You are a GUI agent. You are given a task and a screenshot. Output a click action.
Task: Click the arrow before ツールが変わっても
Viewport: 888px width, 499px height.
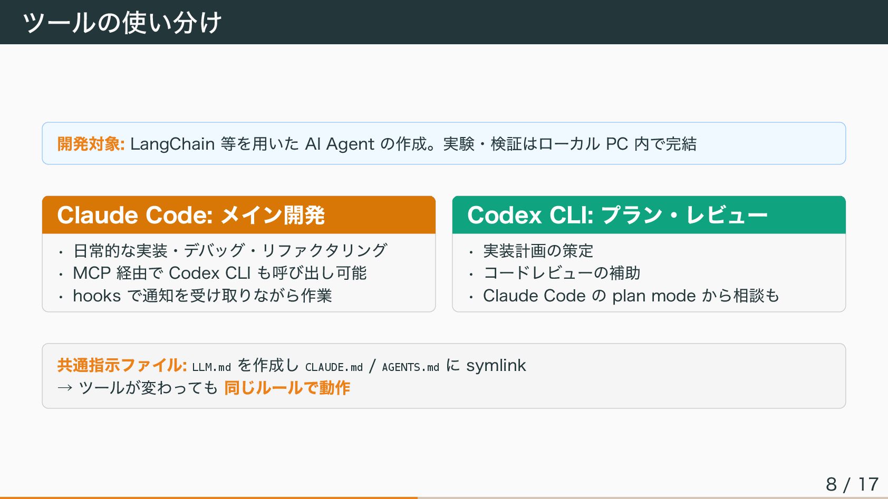[65, 388]
